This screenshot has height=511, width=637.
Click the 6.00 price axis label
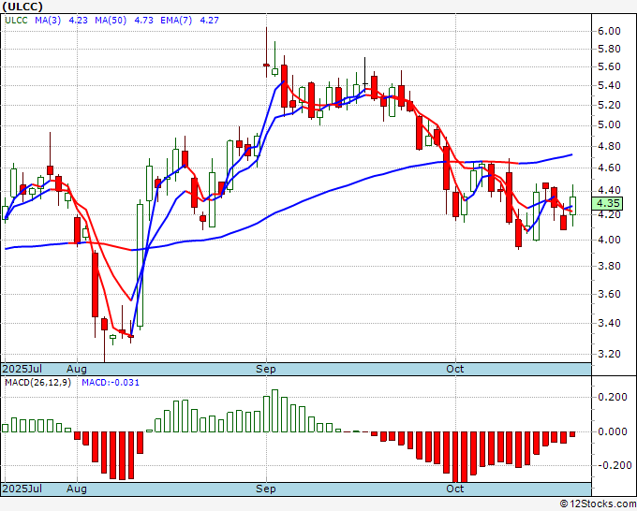tap(609, 31)
